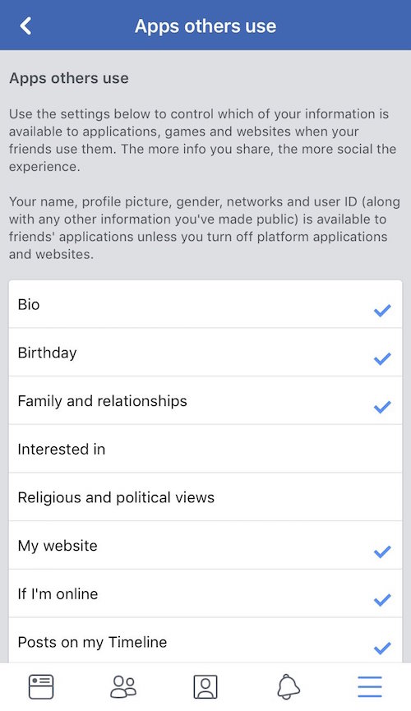The width and height of the screenshot is (411, 711).
Task: Uncheck Posts on my Timeline checkmark
Action: click(x=382, y=648)
